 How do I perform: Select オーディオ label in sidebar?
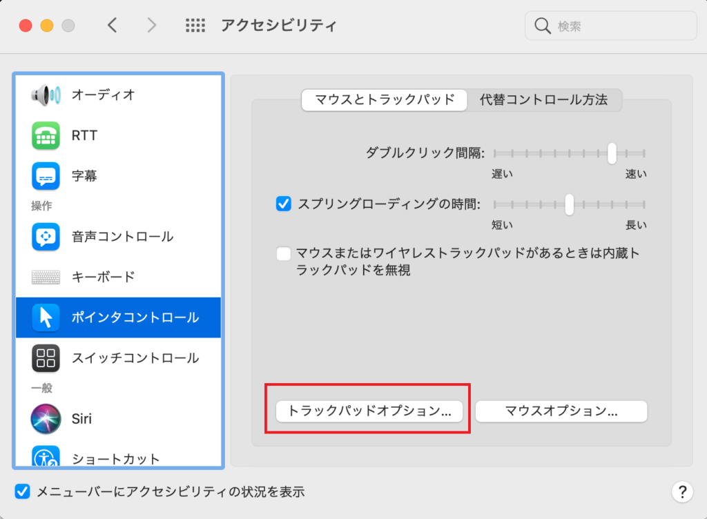tap(104, 95)
